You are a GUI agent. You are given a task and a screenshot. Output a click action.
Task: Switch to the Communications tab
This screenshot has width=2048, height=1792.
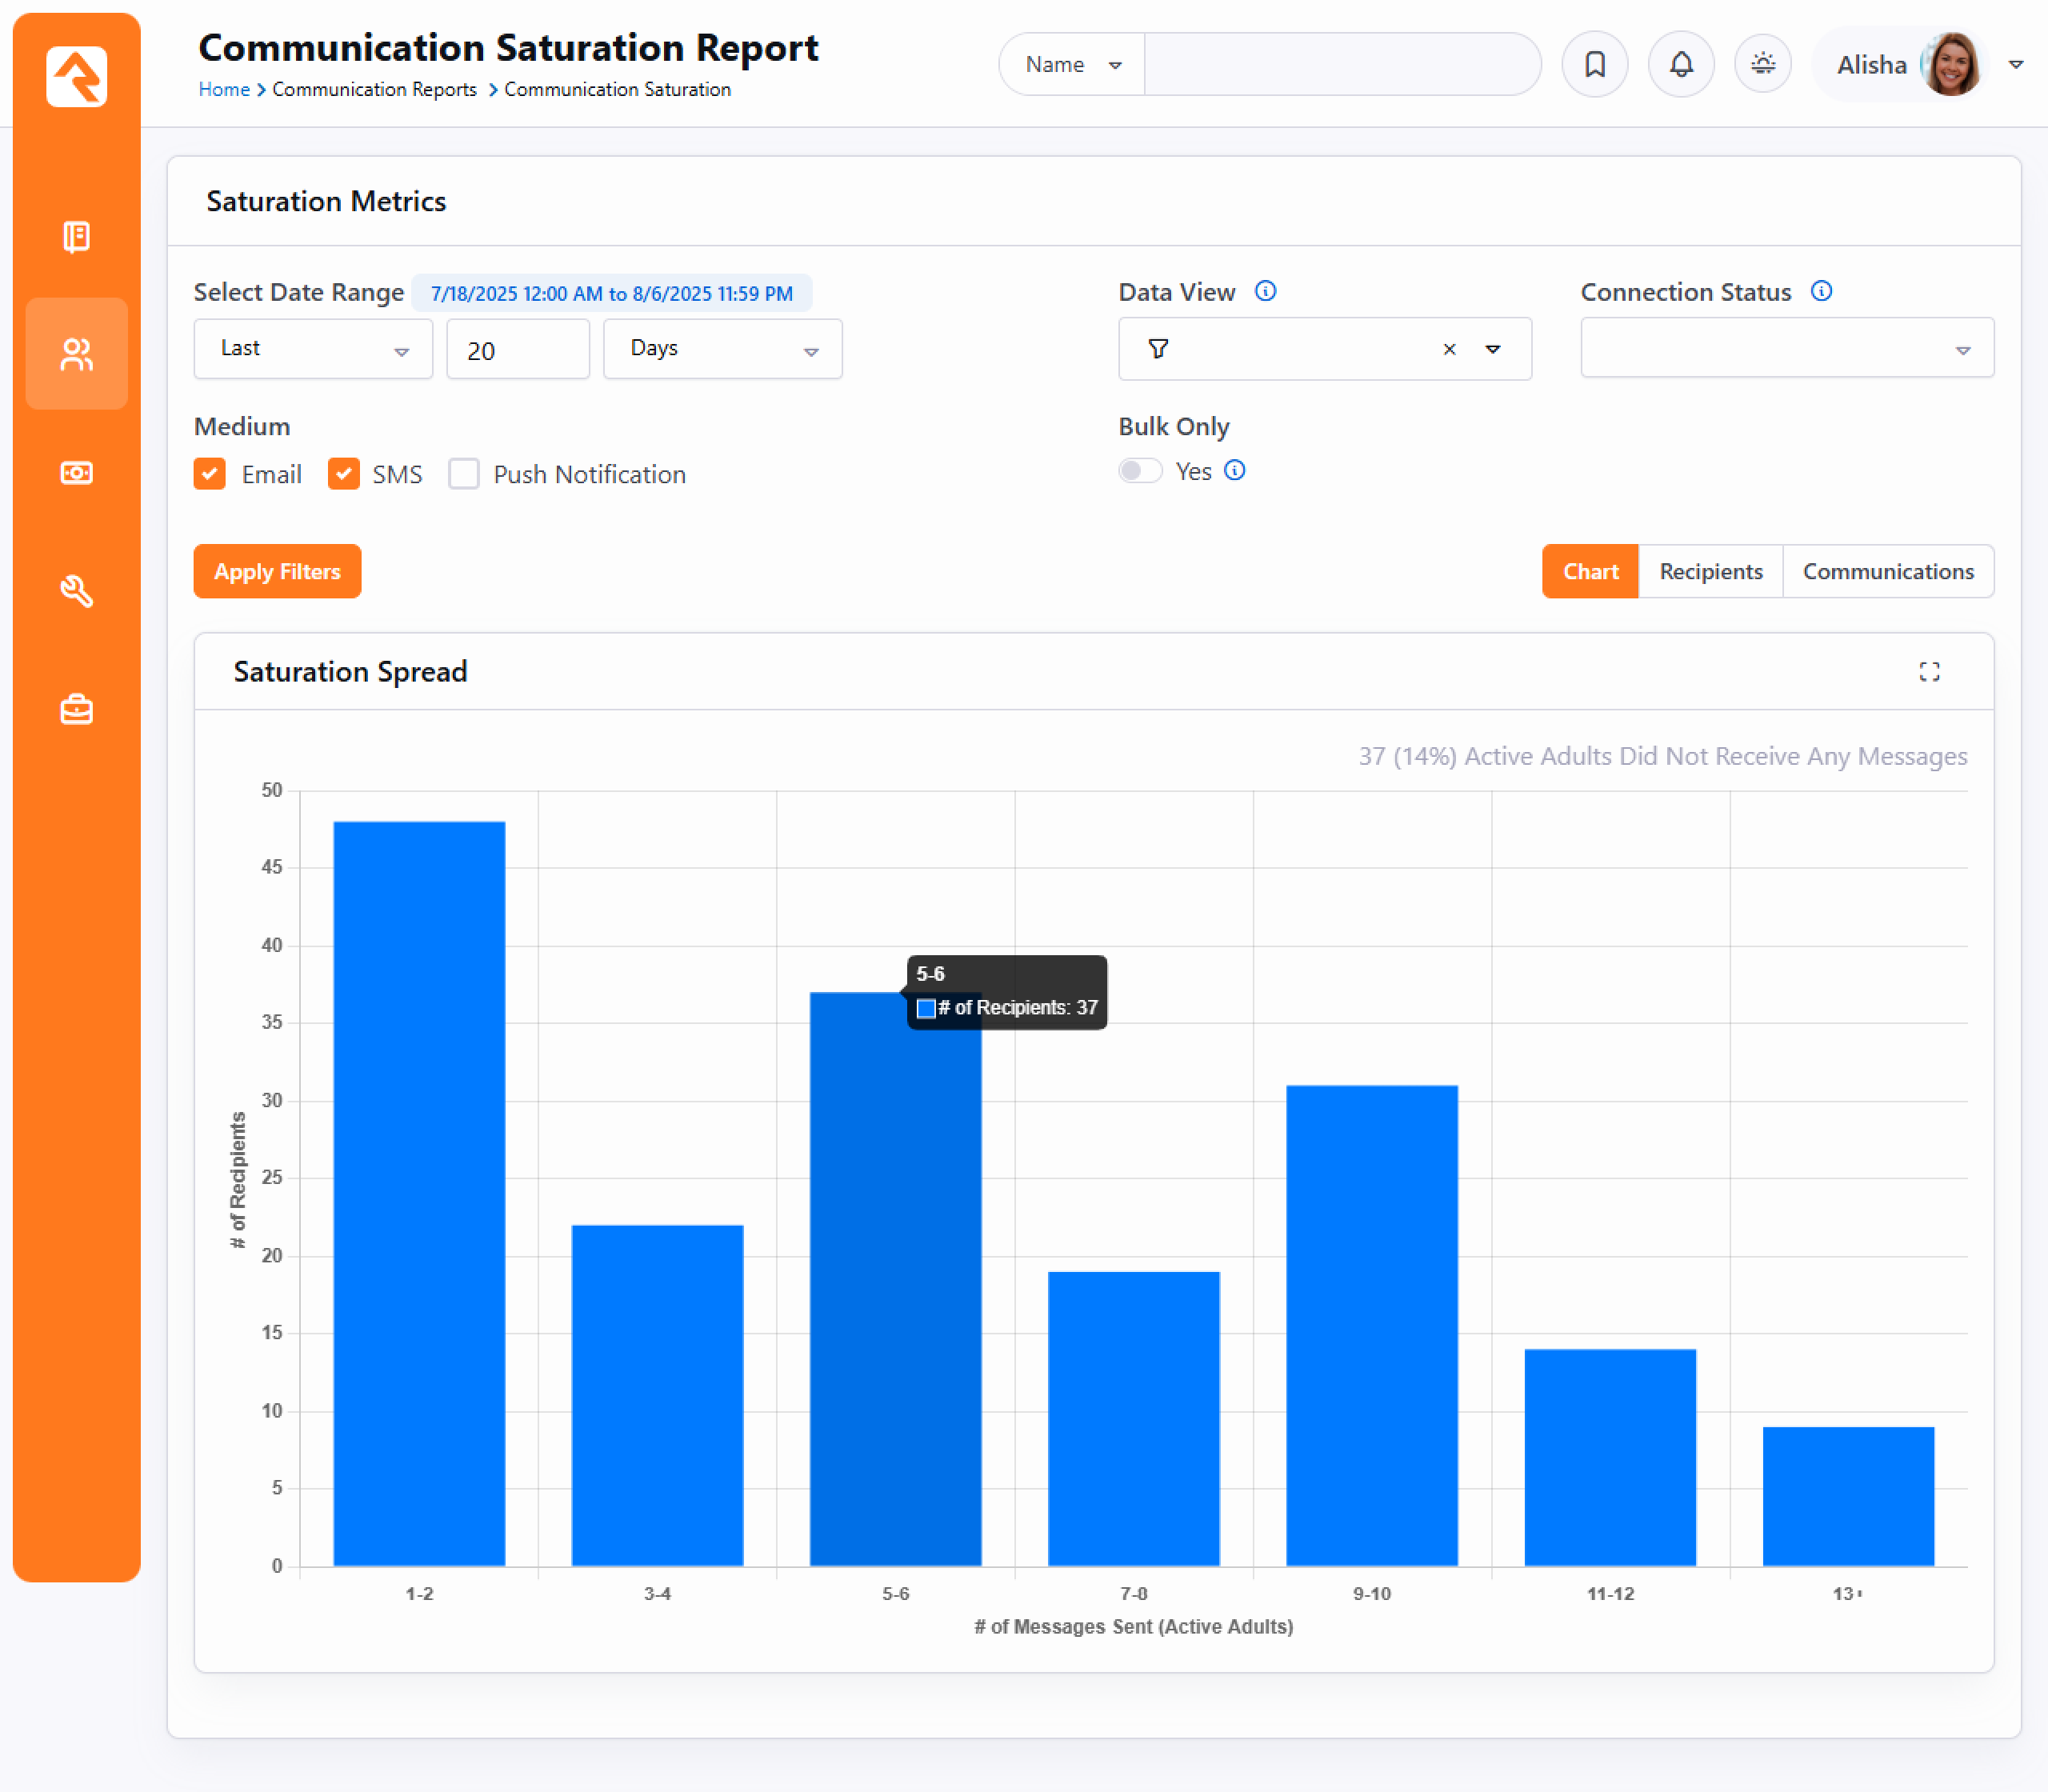point(1887,572)
